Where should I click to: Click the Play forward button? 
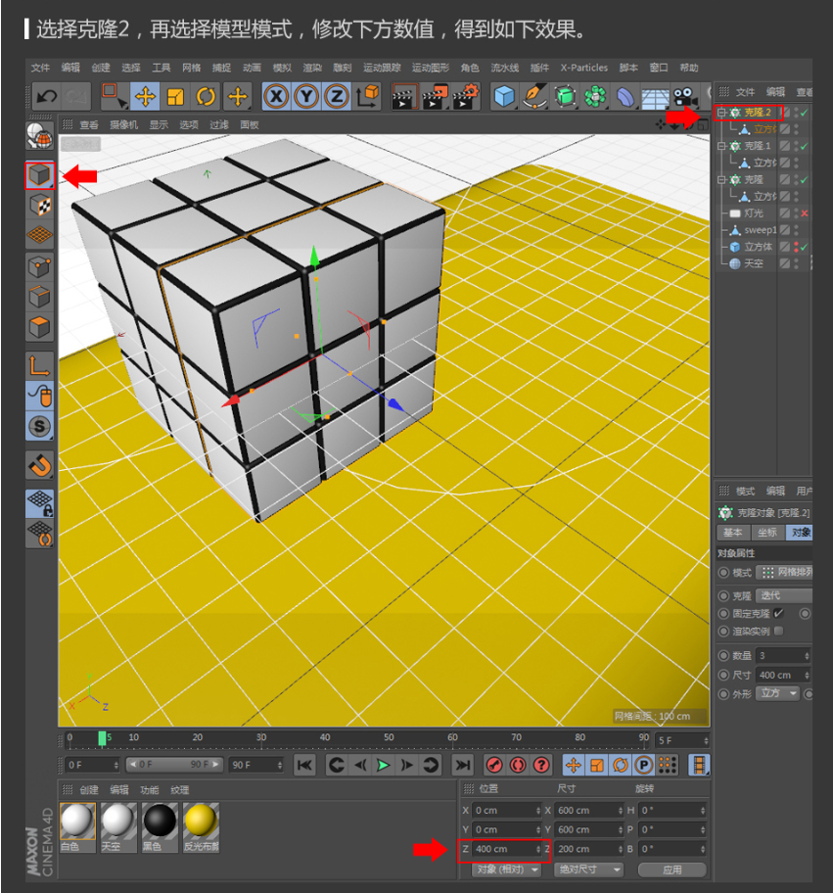(384, 765)
